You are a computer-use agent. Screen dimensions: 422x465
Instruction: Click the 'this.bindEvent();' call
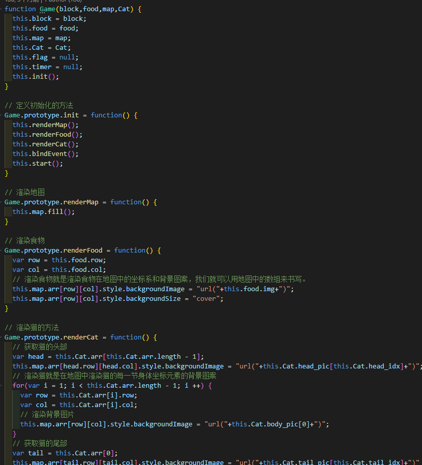(45, 153)
